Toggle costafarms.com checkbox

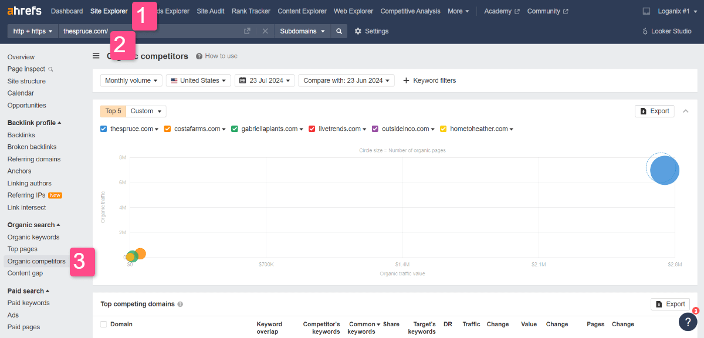click(x=168, y=129)
